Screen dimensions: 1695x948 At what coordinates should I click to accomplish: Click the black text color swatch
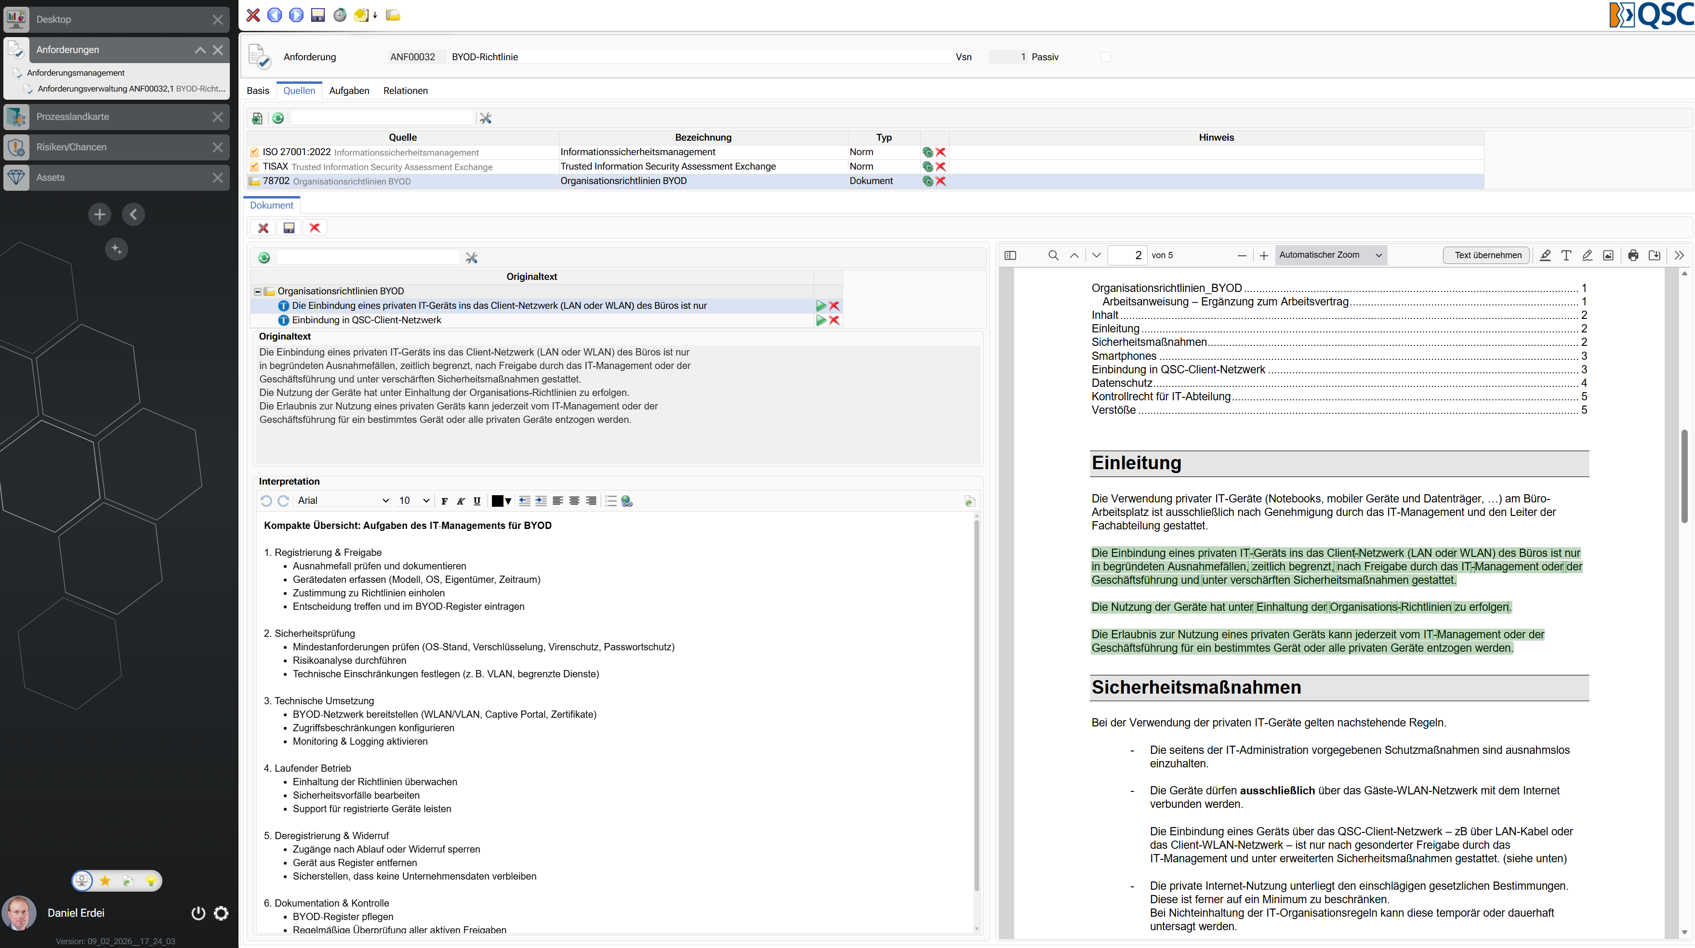click(x=497, y=500)
